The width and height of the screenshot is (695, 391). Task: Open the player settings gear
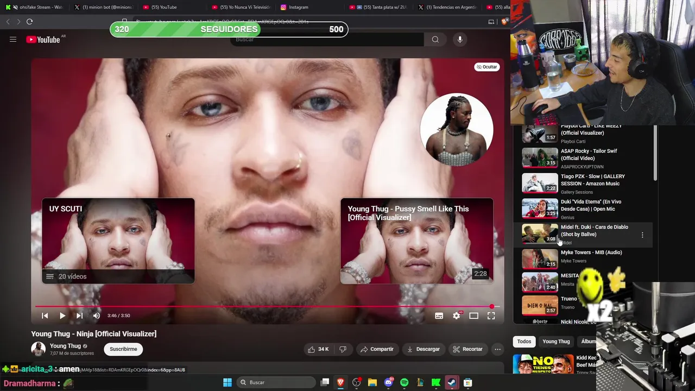457,316
